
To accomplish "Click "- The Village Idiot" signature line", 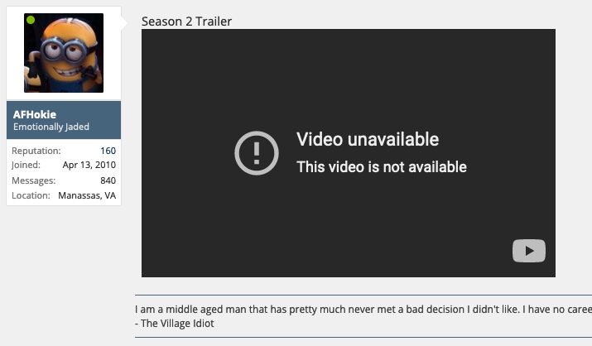I will [x=175, y=324].
